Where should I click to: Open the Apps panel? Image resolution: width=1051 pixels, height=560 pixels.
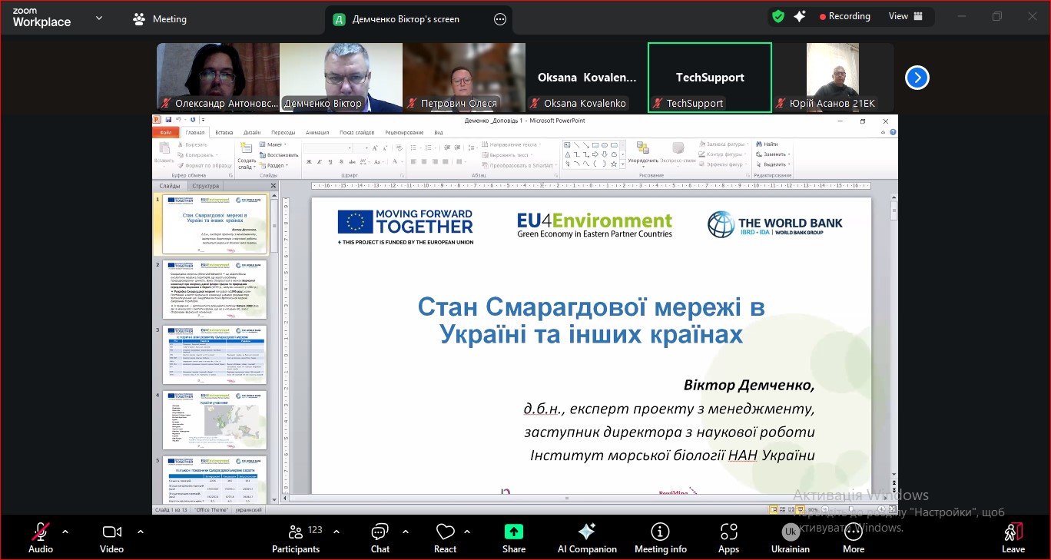point(728,537)
